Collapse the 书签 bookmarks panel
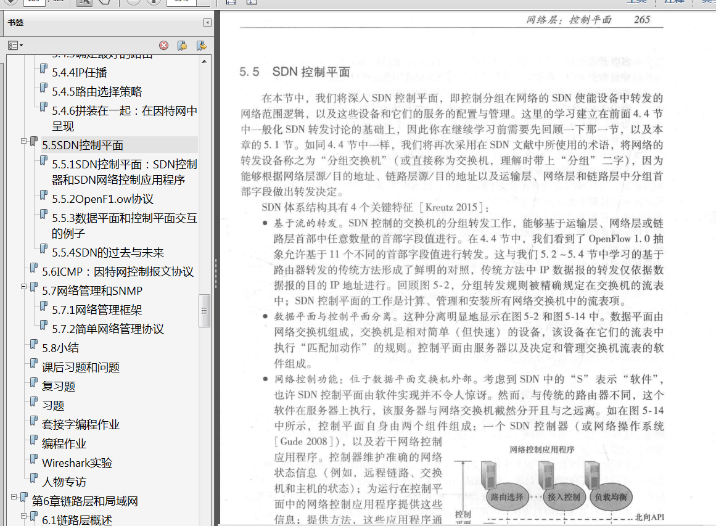 click(207, 22)
